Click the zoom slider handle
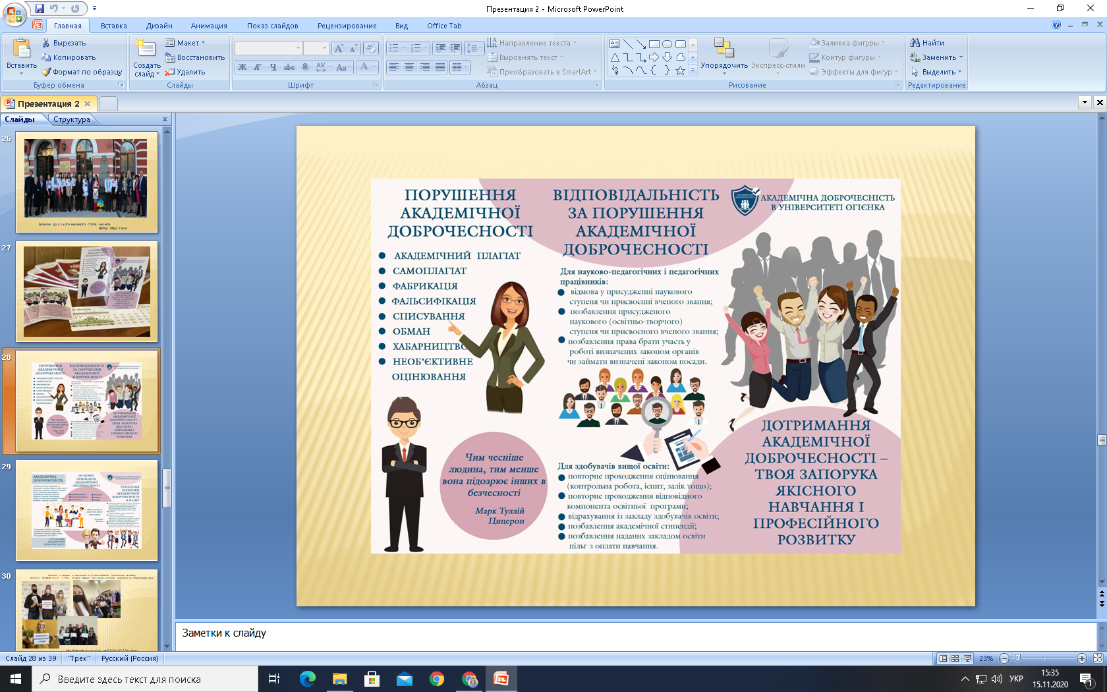Image resolution: width=1107 pixels, height=692 pixels. (1017, 658)
